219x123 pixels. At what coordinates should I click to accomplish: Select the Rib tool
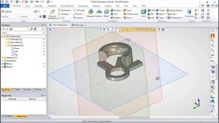(x=151, y=14)
